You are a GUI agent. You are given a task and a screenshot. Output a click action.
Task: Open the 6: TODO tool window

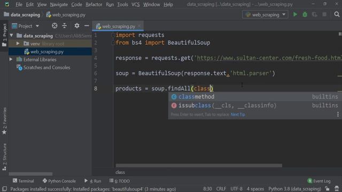point(120,181)
